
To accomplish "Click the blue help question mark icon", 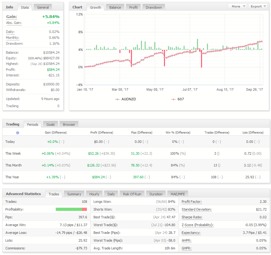I will (17, 133).
